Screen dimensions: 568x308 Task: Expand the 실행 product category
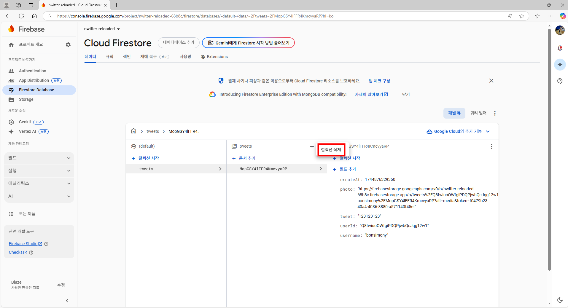39,171
